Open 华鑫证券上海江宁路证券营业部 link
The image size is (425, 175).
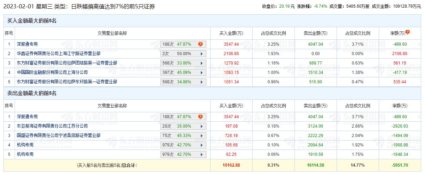click(x=58, y=54)
